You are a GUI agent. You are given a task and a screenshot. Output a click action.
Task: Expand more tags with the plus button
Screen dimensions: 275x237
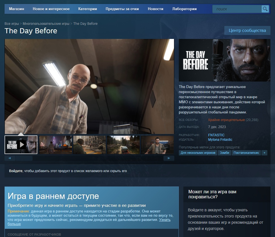pyautogui.click(x=264, y=153)
